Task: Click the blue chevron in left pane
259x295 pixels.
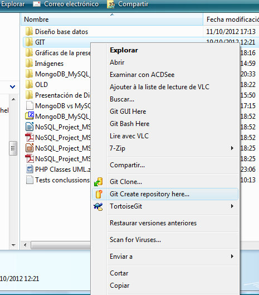Action: pos(12,87)
